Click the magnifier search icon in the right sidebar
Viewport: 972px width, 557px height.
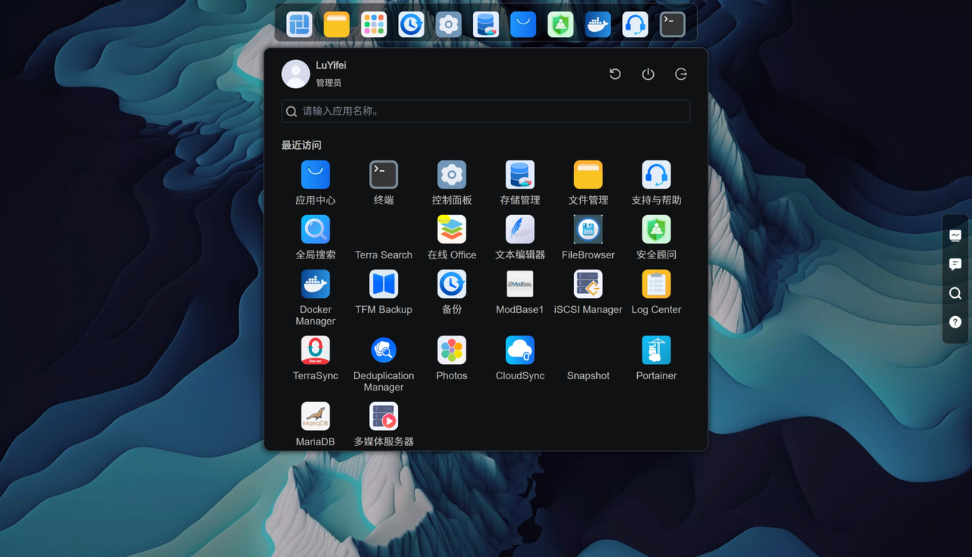pyautogui.click(x=955, y=293)
